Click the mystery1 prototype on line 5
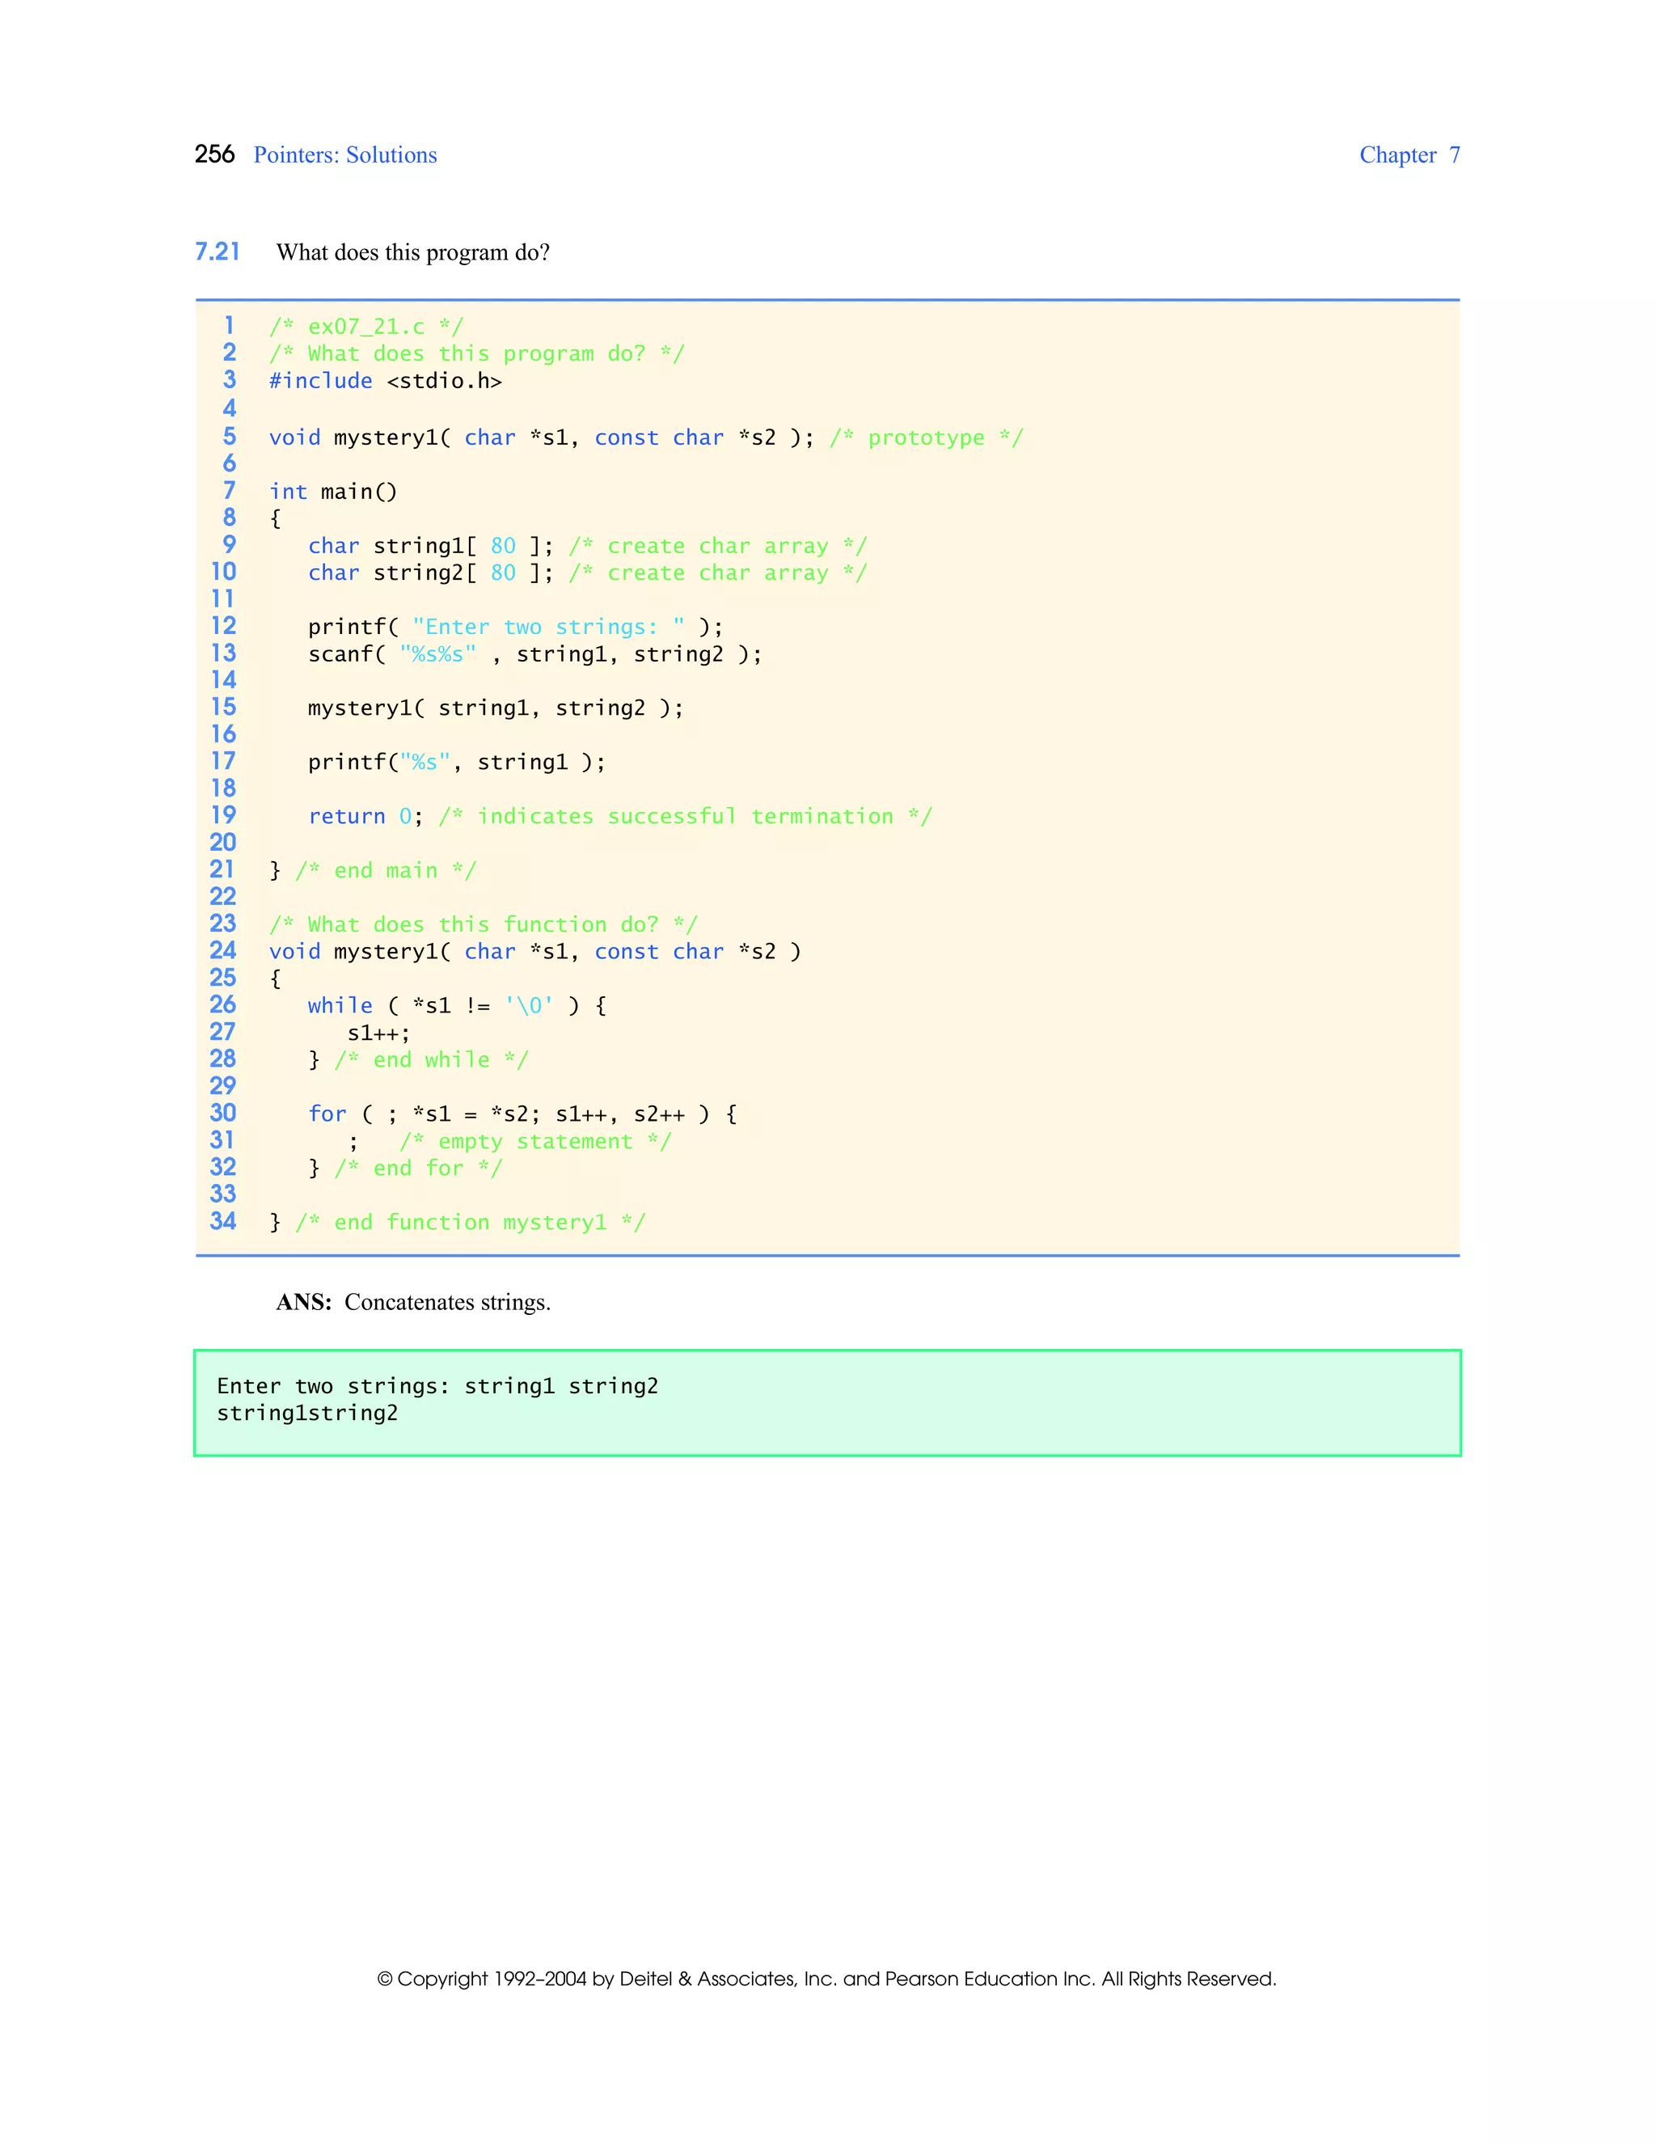 [542, 437]
